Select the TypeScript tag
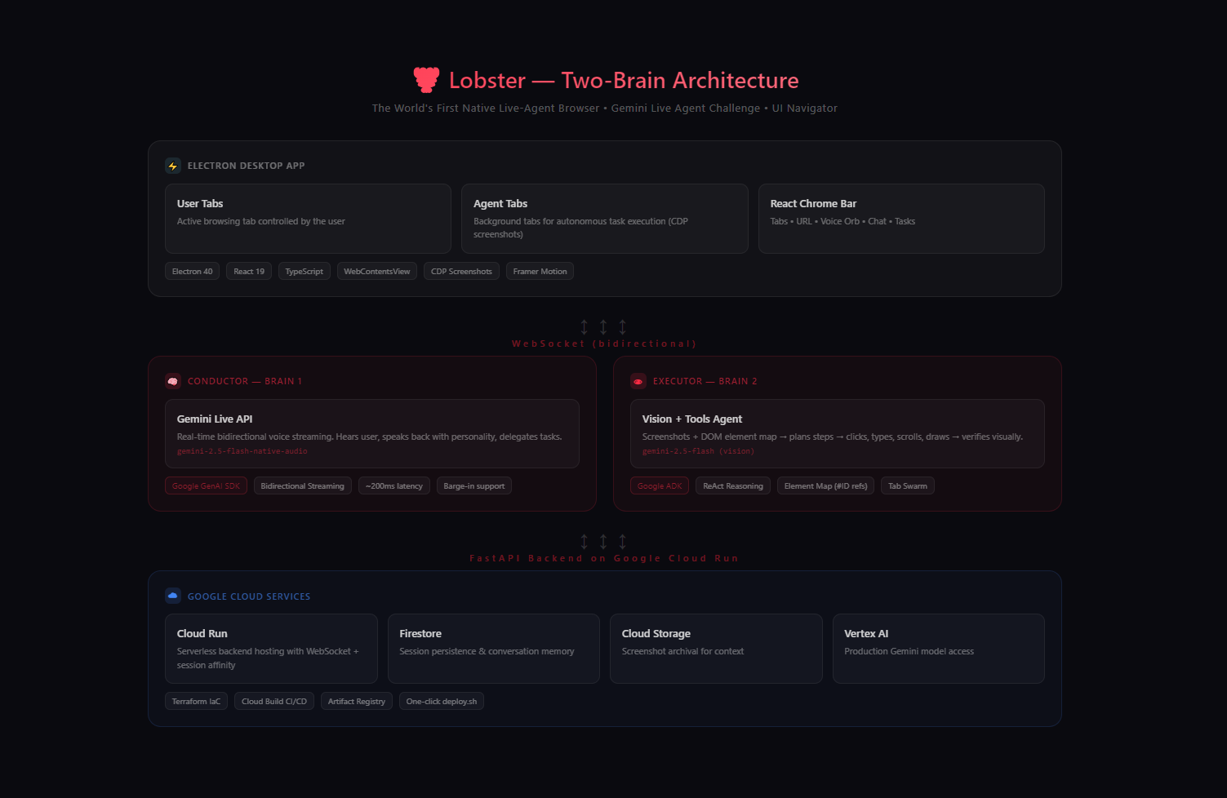The height and width of the screenshot is (798, 1227). pos(305,271)
